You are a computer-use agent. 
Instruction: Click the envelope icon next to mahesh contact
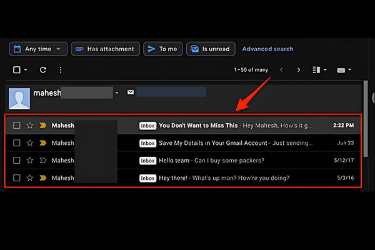131,92
